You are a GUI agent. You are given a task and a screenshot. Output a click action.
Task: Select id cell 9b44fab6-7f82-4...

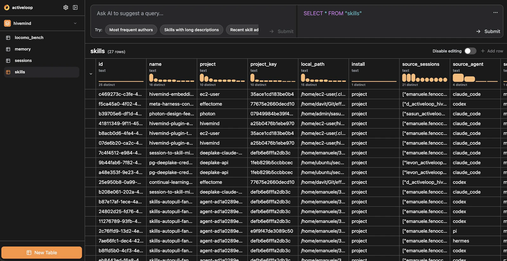tap(121, 163)
